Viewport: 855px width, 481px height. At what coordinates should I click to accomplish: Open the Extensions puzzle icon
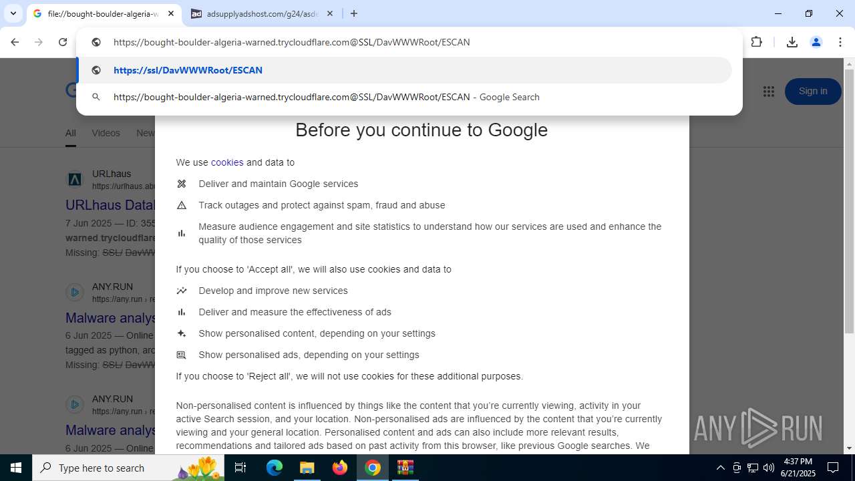pos(757,42)
